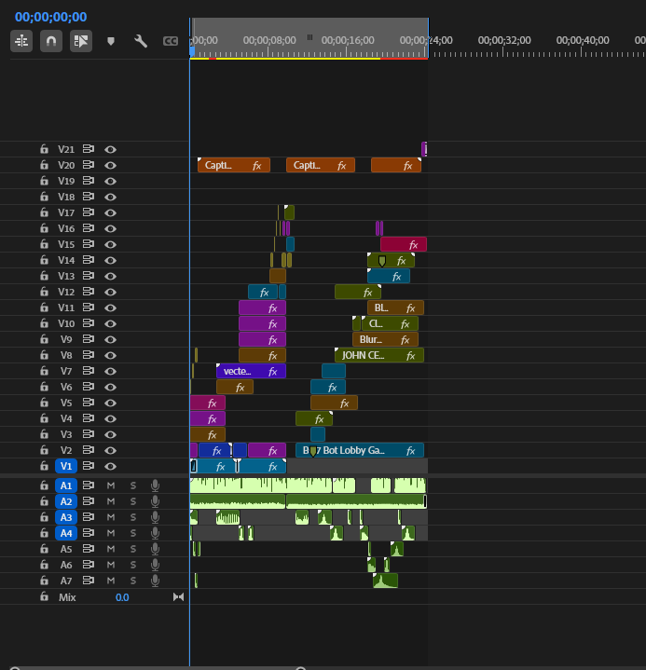Toggle visibility of track V14
Viewport: 646px width, 670px height.
(110, 260)
